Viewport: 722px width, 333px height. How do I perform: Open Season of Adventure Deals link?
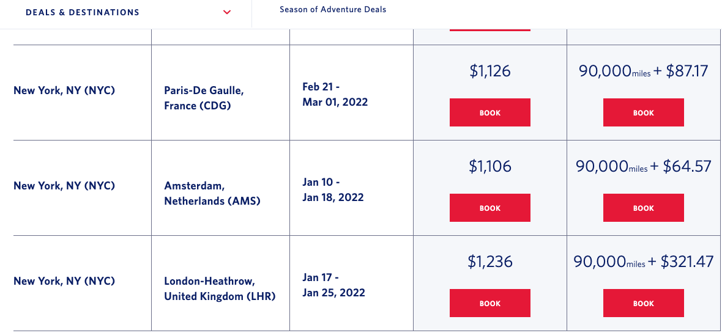pyautogui.click(x=333, y=10)
